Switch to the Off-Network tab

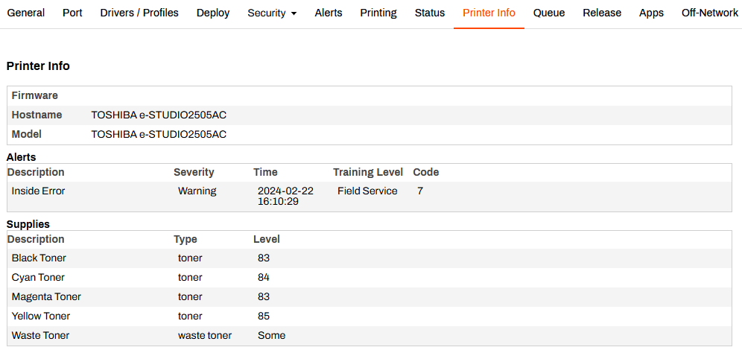coord(710,13)
